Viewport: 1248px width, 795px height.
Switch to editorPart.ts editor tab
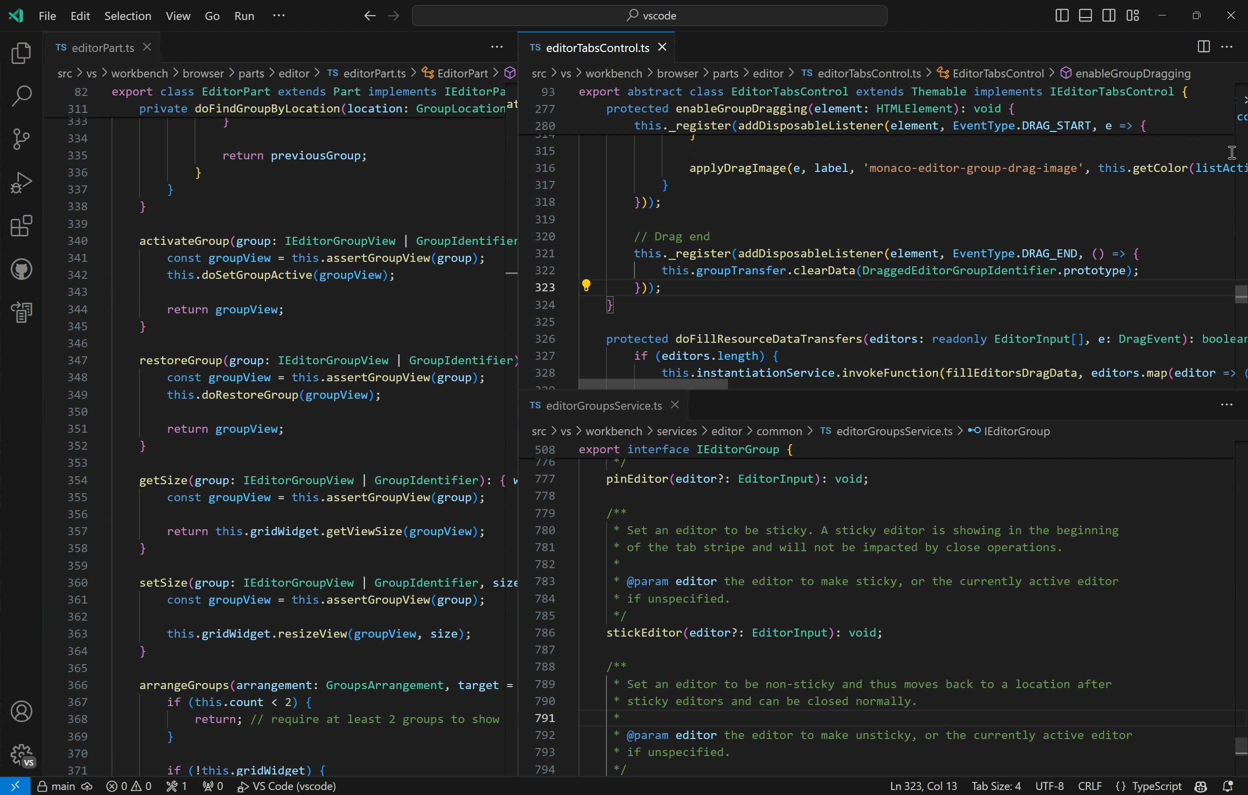pyautogui.click(x=103, y=47)
